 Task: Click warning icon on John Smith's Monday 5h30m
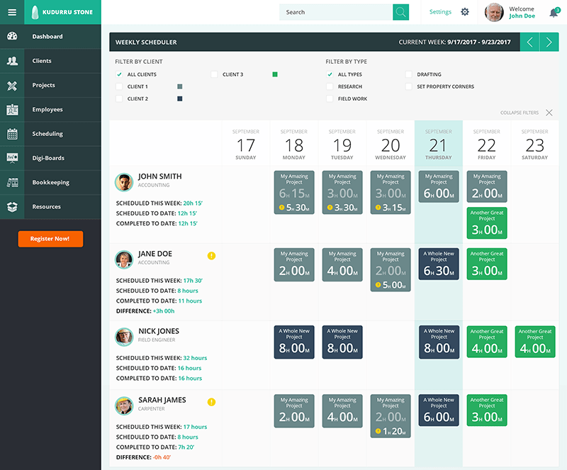[281, 207]
